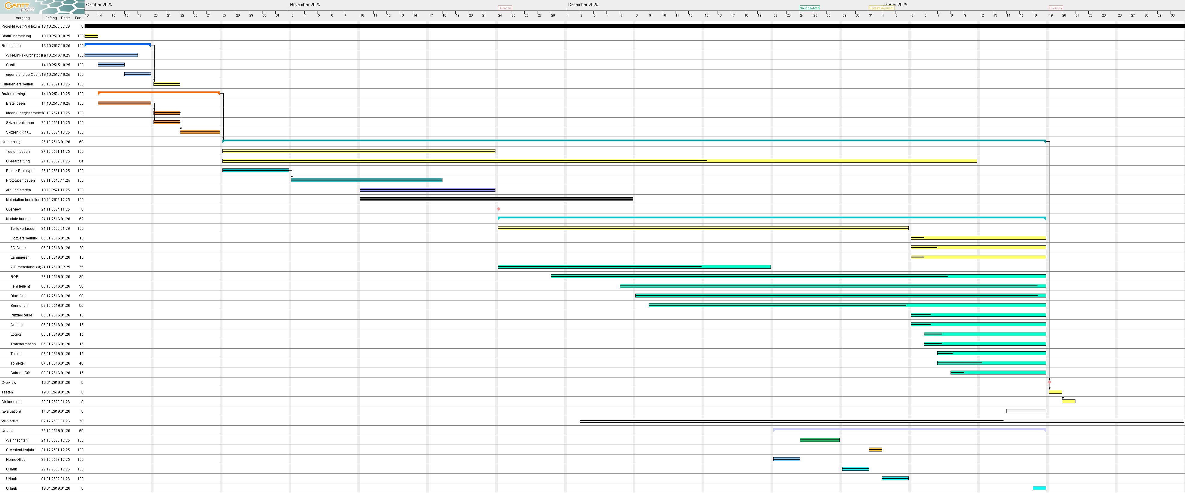Click the green Weihnachten task bar
This screenshot has width=1185, height=493.
coord(819,440)
